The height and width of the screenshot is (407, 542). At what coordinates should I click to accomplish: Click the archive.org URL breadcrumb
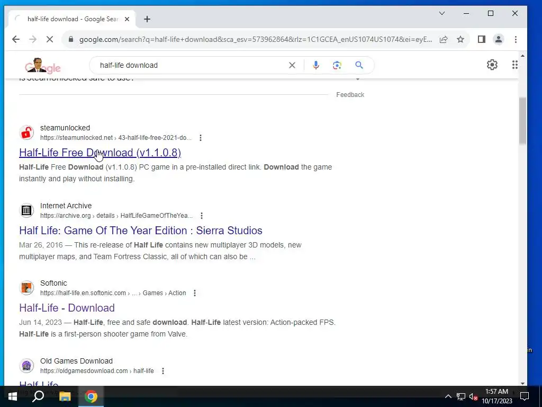(116, 216)
